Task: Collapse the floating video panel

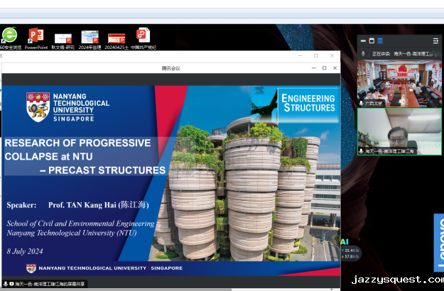Action: pos(362,40)
